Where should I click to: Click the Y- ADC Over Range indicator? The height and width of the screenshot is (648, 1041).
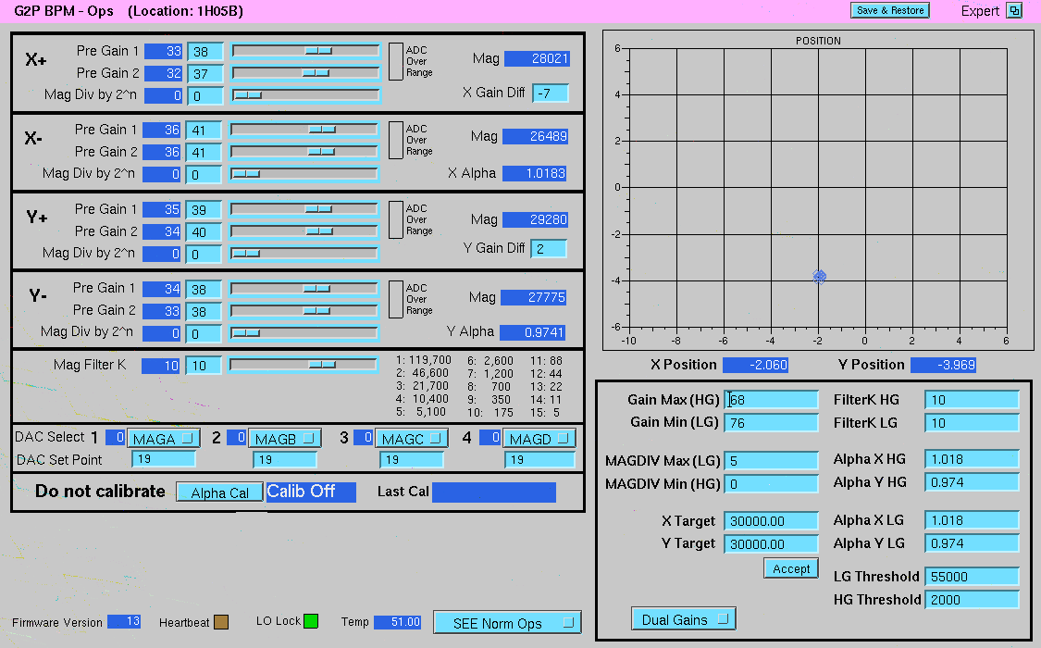[396, 299]
